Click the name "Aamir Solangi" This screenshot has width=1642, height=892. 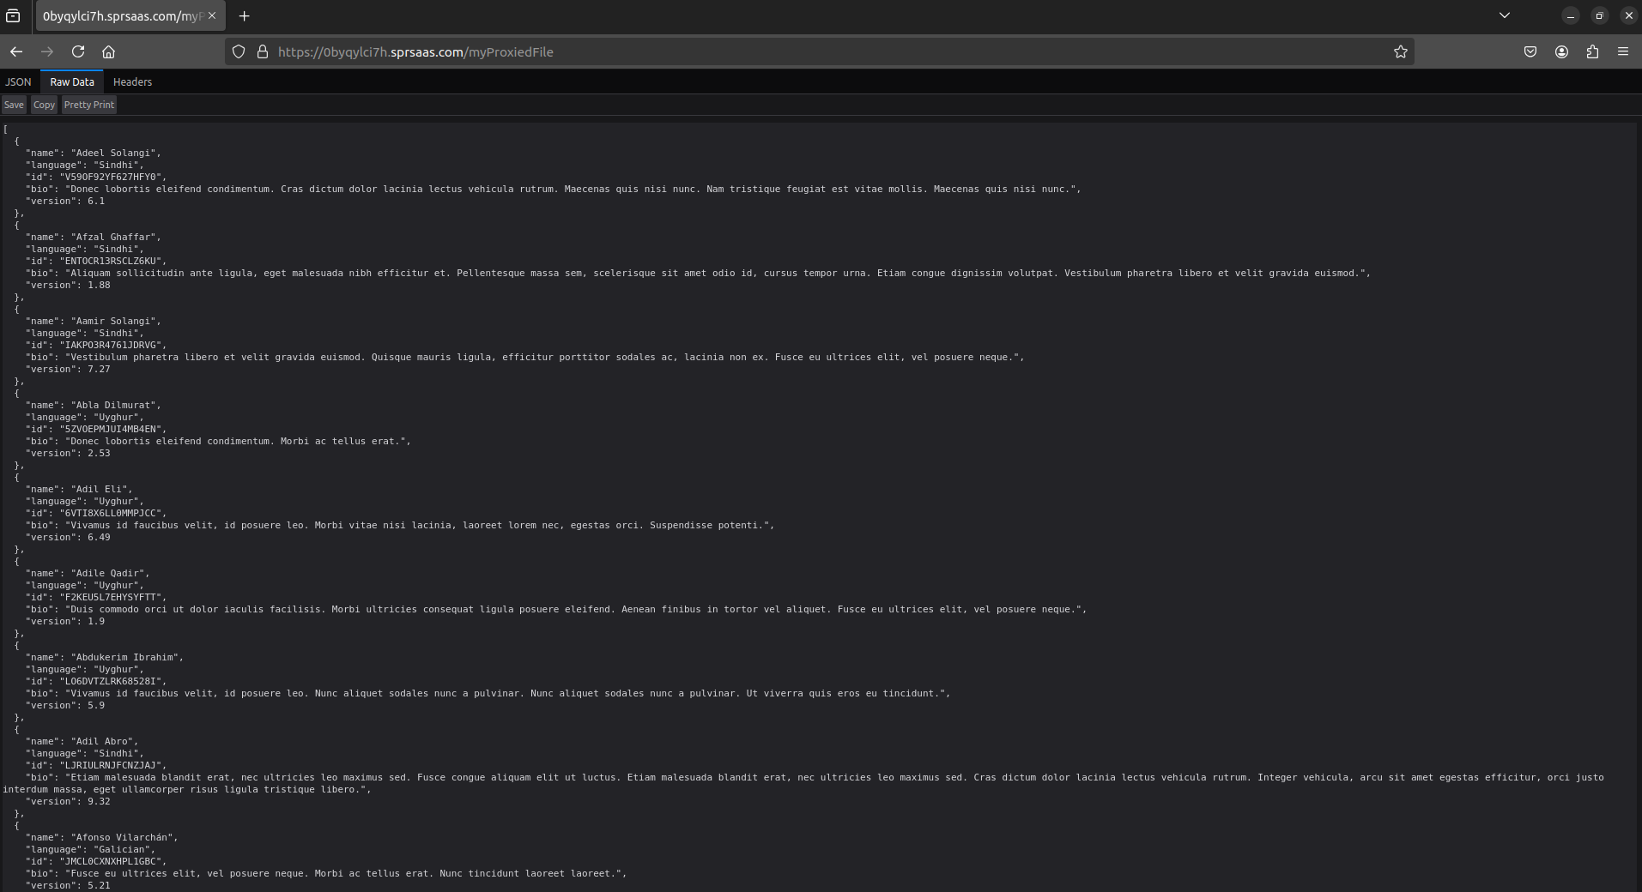pyautogui.click(x=116, y=321)
